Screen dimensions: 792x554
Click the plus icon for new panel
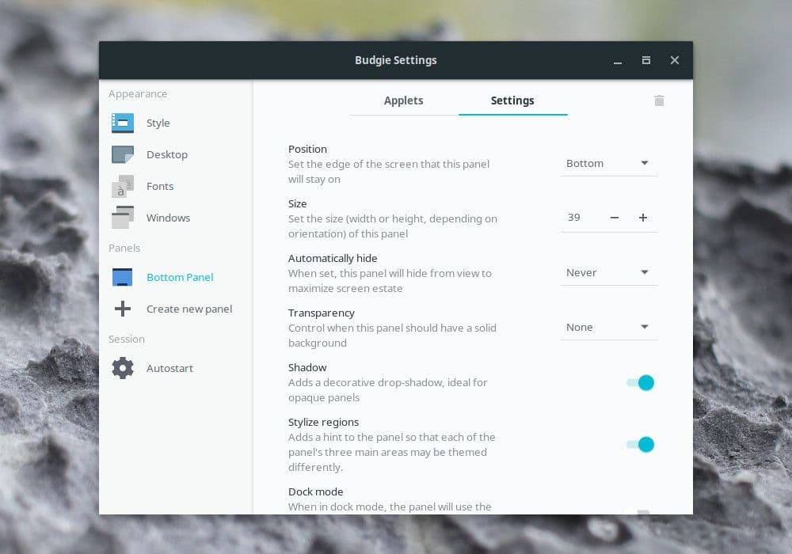pos(122,309)
